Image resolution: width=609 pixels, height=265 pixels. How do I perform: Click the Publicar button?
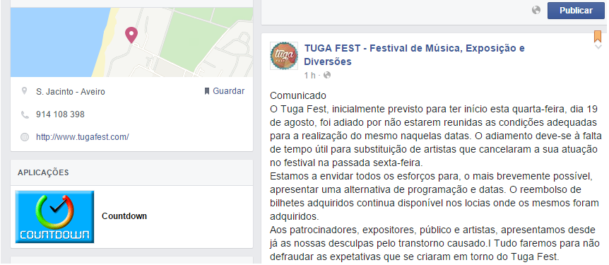576,11
